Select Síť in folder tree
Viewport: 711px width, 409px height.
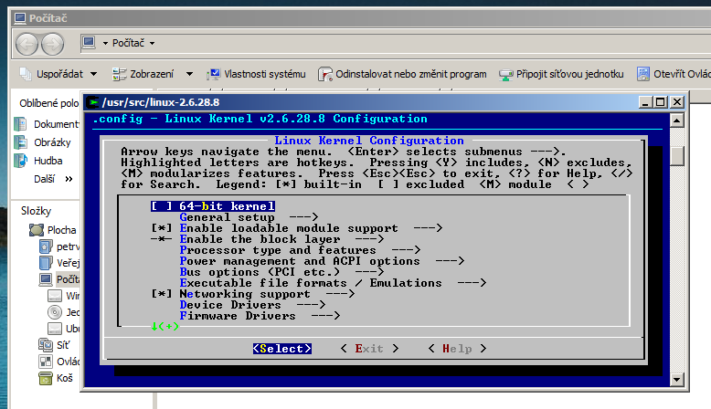tap(55, 345)
